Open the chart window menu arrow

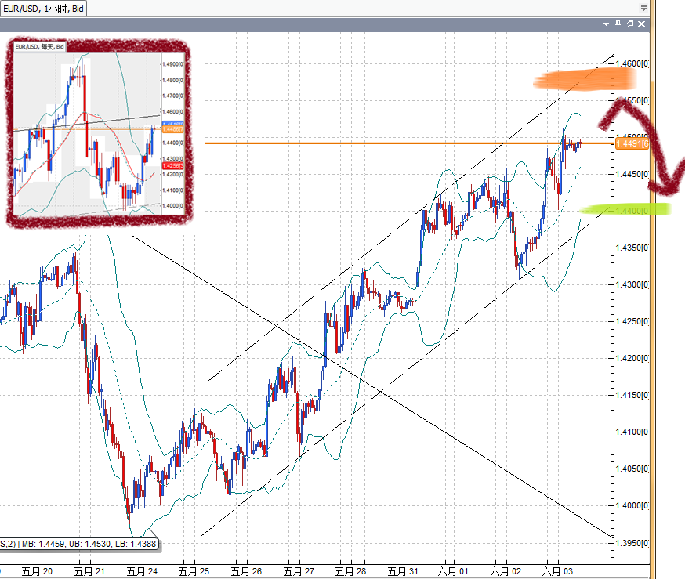607,24
